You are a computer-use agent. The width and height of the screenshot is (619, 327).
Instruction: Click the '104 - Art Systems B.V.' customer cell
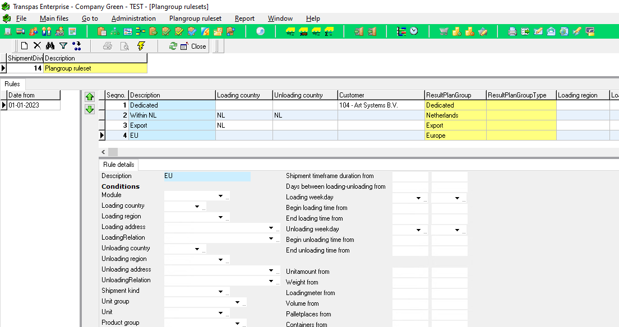[x=381, y=105]
